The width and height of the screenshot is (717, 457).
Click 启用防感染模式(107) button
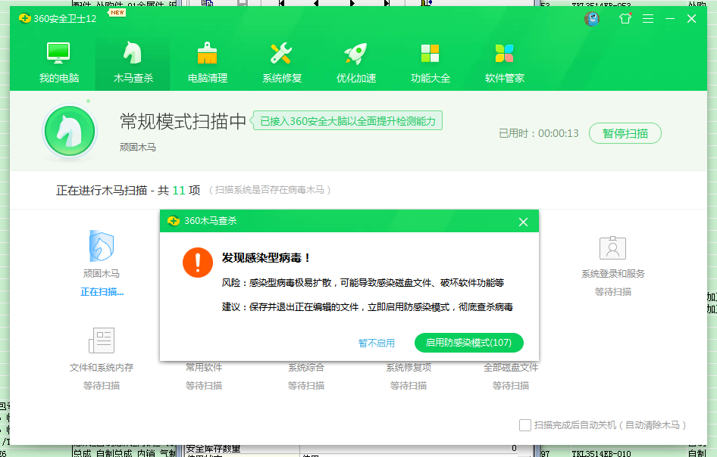(468, 343)
